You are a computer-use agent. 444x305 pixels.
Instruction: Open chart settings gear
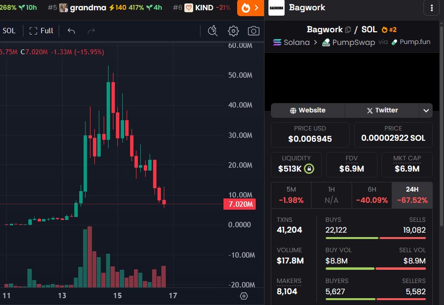point(233,31)
